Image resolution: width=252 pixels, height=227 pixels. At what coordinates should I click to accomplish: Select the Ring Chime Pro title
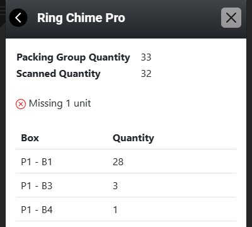tap(81, 18)
